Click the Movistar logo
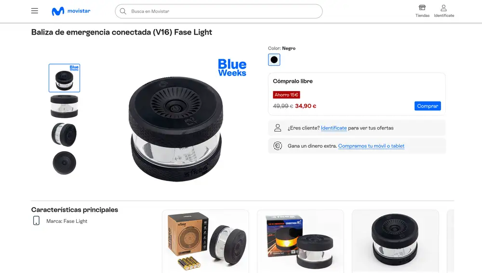Screen dimensions: 482x273 coord(71,11)
